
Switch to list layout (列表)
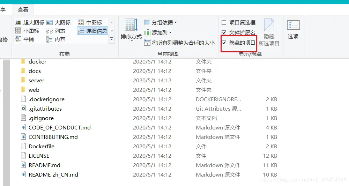tap(56, 31)
